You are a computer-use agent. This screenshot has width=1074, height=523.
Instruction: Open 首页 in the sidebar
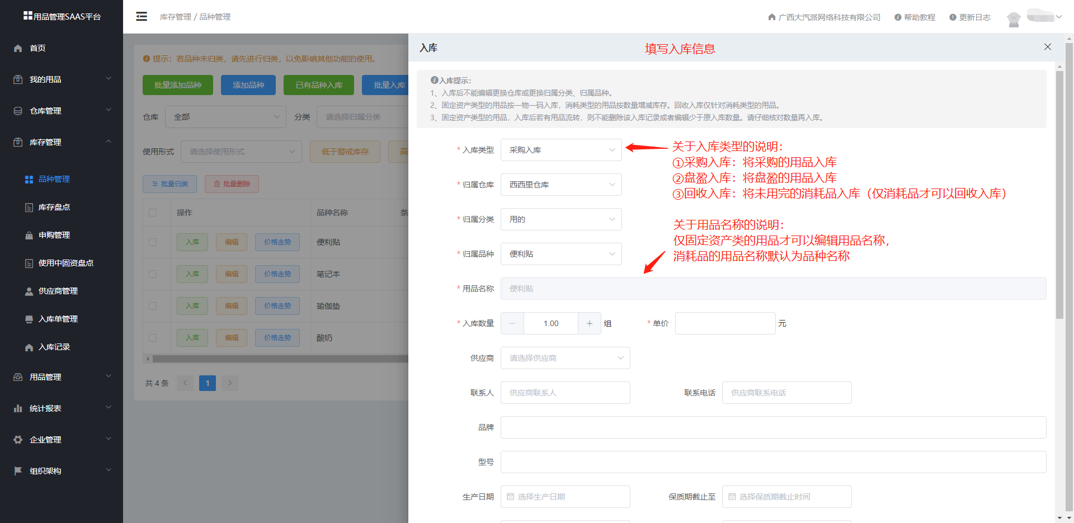click(x=62, y=48)
